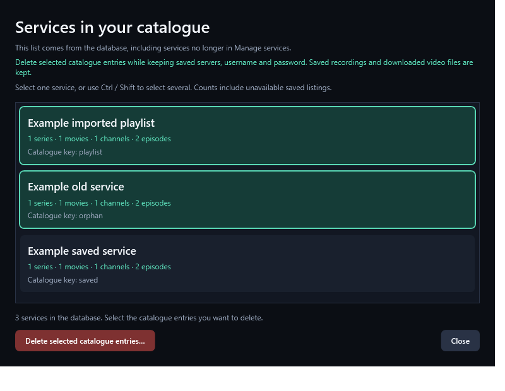505x391 pixels.
Task: Click 'Catalogue key: playlist' text
Action: [x=65, y=152]
